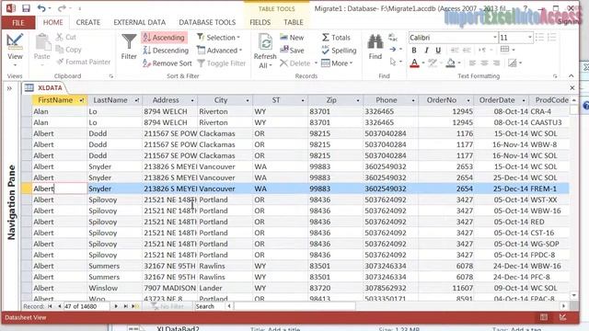Open the Clipboard group dialog launcher
Viewport: 589px width, 331px height.
click(x=111, y=76)
